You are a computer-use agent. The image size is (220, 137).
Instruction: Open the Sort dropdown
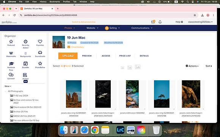pyautogui.click(x=209, y=66)
